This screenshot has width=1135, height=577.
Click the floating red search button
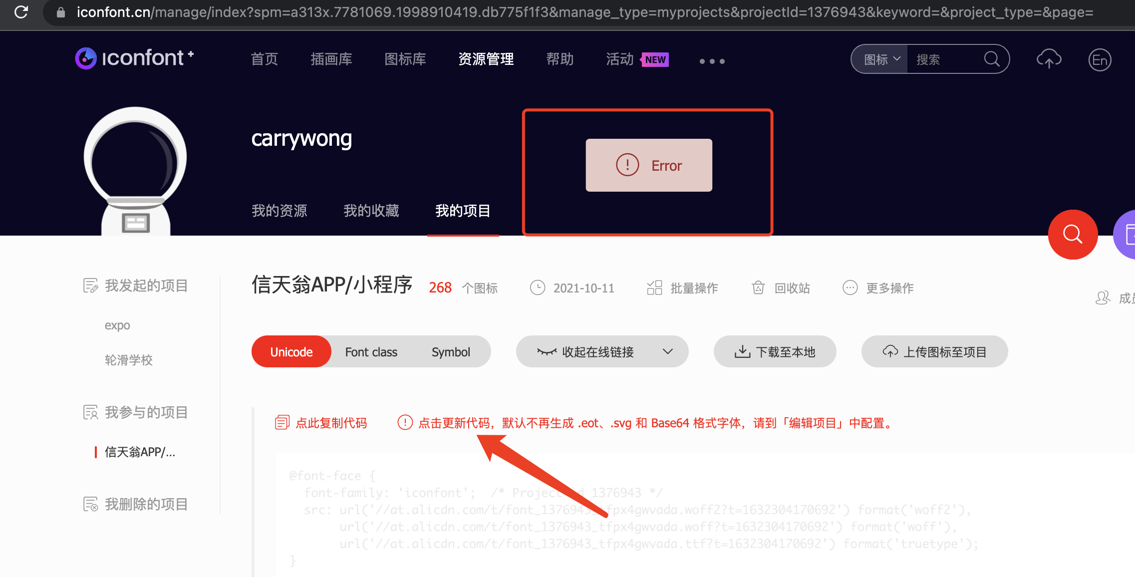click(1073, 235)
